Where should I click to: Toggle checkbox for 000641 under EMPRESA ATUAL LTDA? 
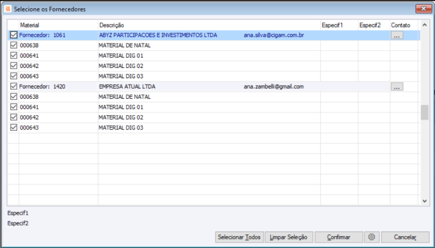14,107
